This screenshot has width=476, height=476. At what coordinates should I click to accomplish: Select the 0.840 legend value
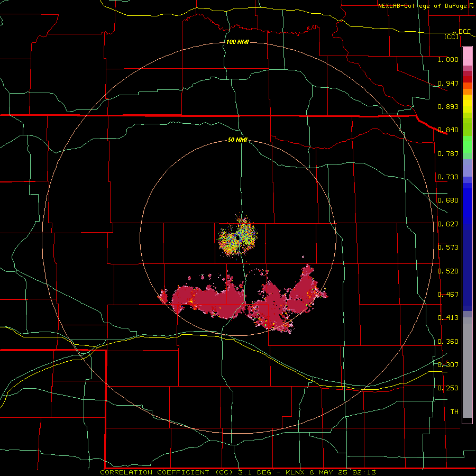448,130
